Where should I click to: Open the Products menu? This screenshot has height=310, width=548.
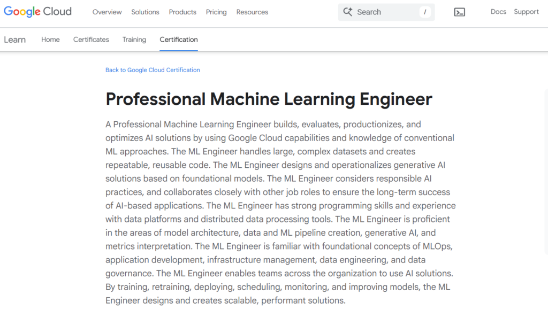pyautogui.click(x=182, y=12)
